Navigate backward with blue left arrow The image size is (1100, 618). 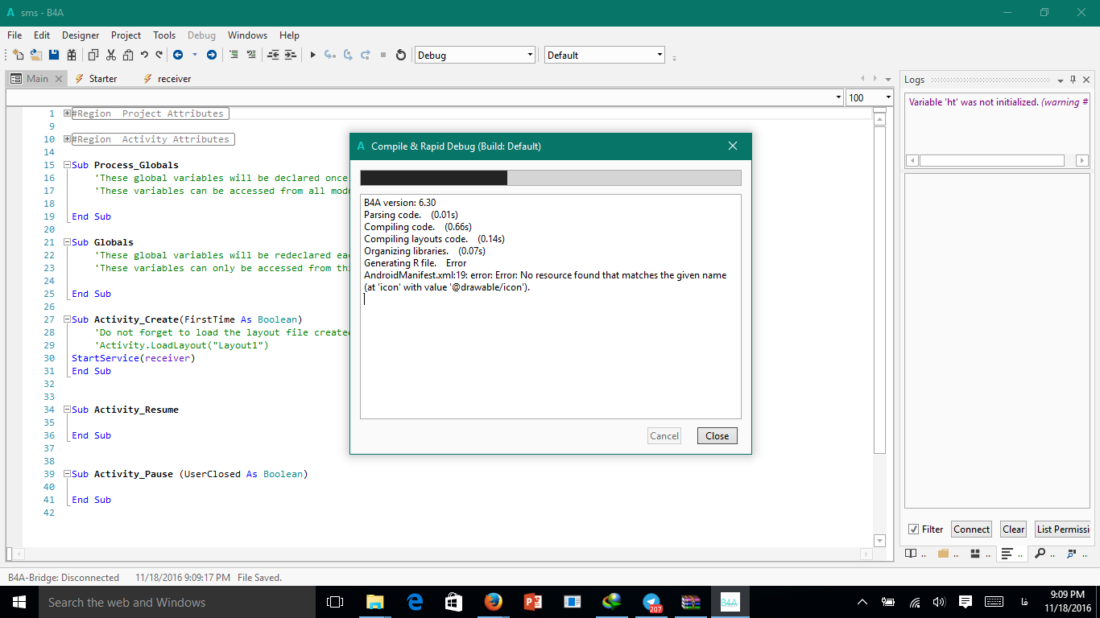[x=178, y=55]
